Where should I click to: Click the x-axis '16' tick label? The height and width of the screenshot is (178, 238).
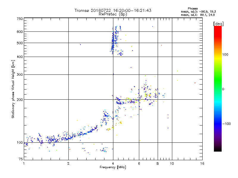click(x=202, y=163)
